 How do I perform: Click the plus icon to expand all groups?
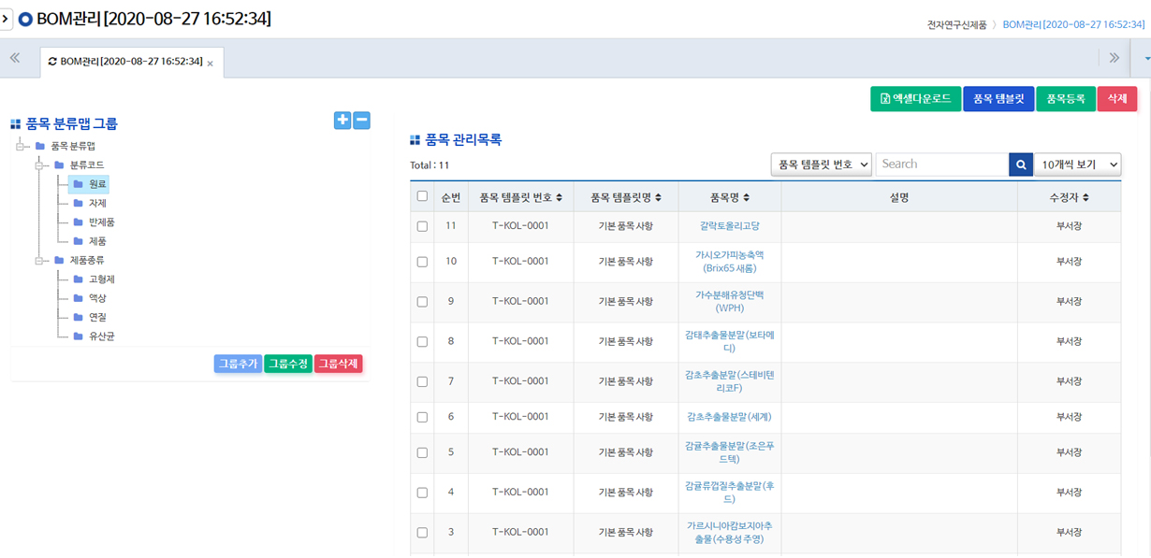click(x=342, y=121)
